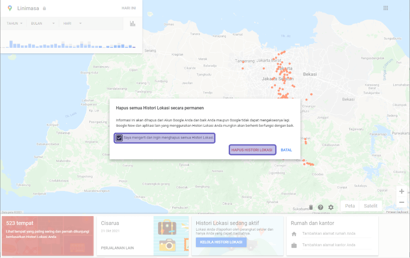The width and height of the screenshot is (410, 258).
Task: Click Tambahkan alamat rumah Anda
Action: [328, 233]
